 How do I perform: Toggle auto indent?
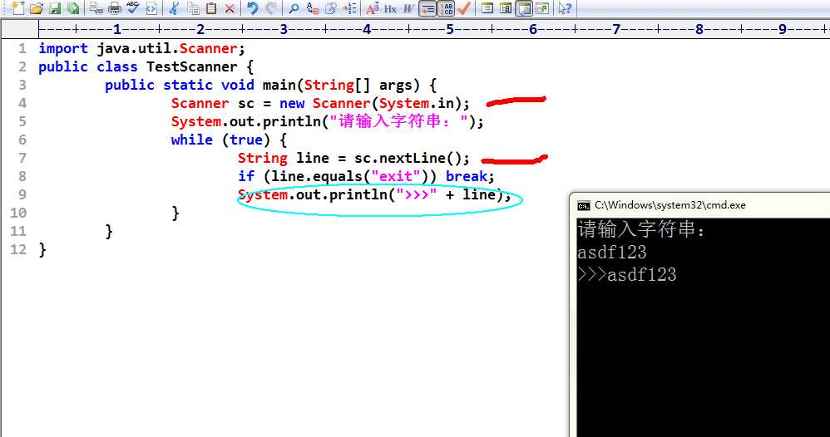pyautogui.click(x=427, y=8)
